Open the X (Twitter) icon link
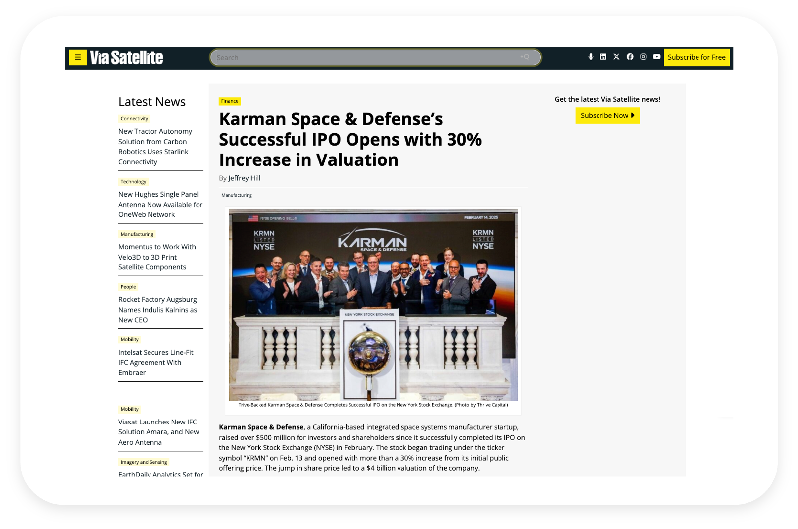 pyautogui.click(x=616, y=57)
